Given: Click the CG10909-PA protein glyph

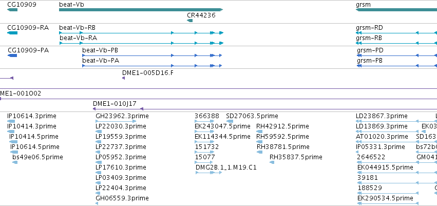Looking at the screenshot, I should point(12,55).
